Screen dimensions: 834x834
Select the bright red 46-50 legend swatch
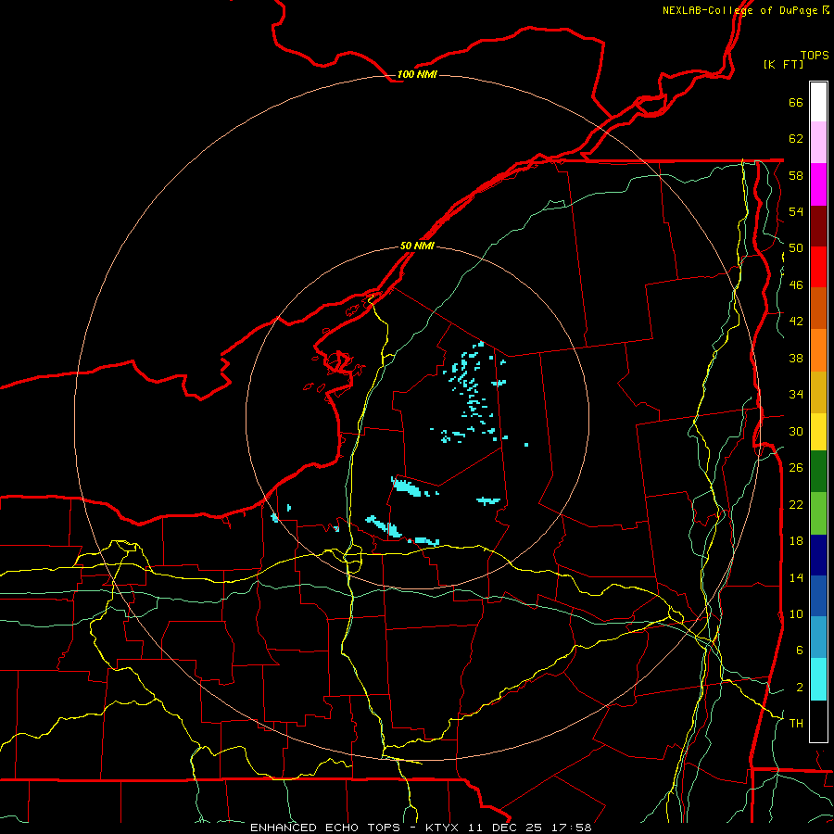818,267
